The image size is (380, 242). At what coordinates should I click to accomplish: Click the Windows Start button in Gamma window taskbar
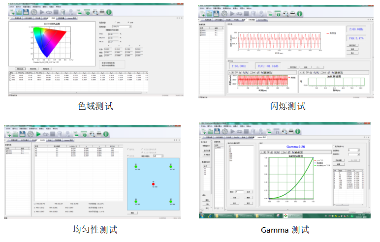pyautogui.click(x=201, y=216)
